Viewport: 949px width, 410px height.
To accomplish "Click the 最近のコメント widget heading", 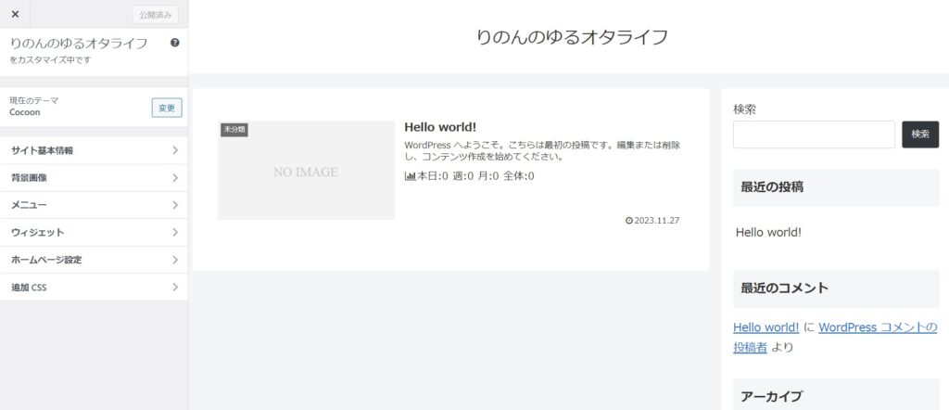I will tap(835, 288).
